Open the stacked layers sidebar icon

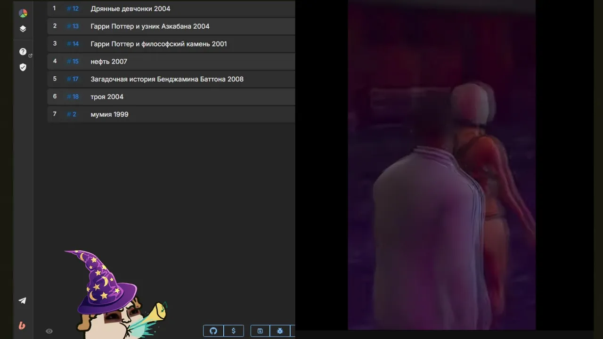point(23,29)
